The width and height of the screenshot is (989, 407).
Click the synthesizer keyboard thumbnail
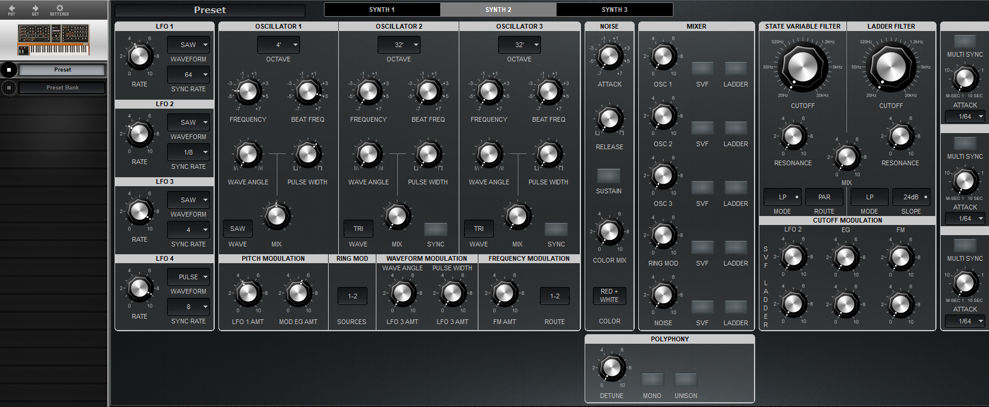(54, 39)
